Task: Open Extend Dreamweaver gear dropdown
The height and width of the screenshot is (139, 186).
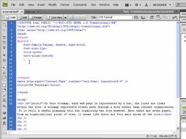Action: tap(138, 5)
